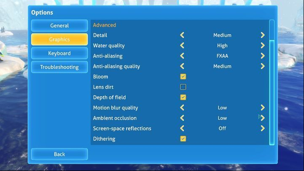Click the FXAA anti-aliasing value
The image size is (304, 171).
[222, 56]
